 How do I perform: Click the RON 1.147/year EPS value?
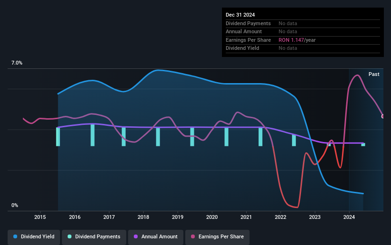297,40
